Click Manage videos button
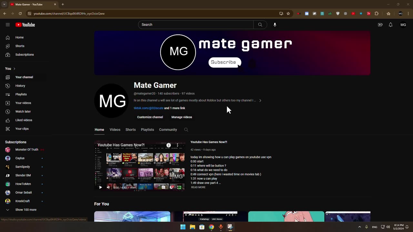The height and width of the screenshot is (232, 413). (x=182, y=117)
